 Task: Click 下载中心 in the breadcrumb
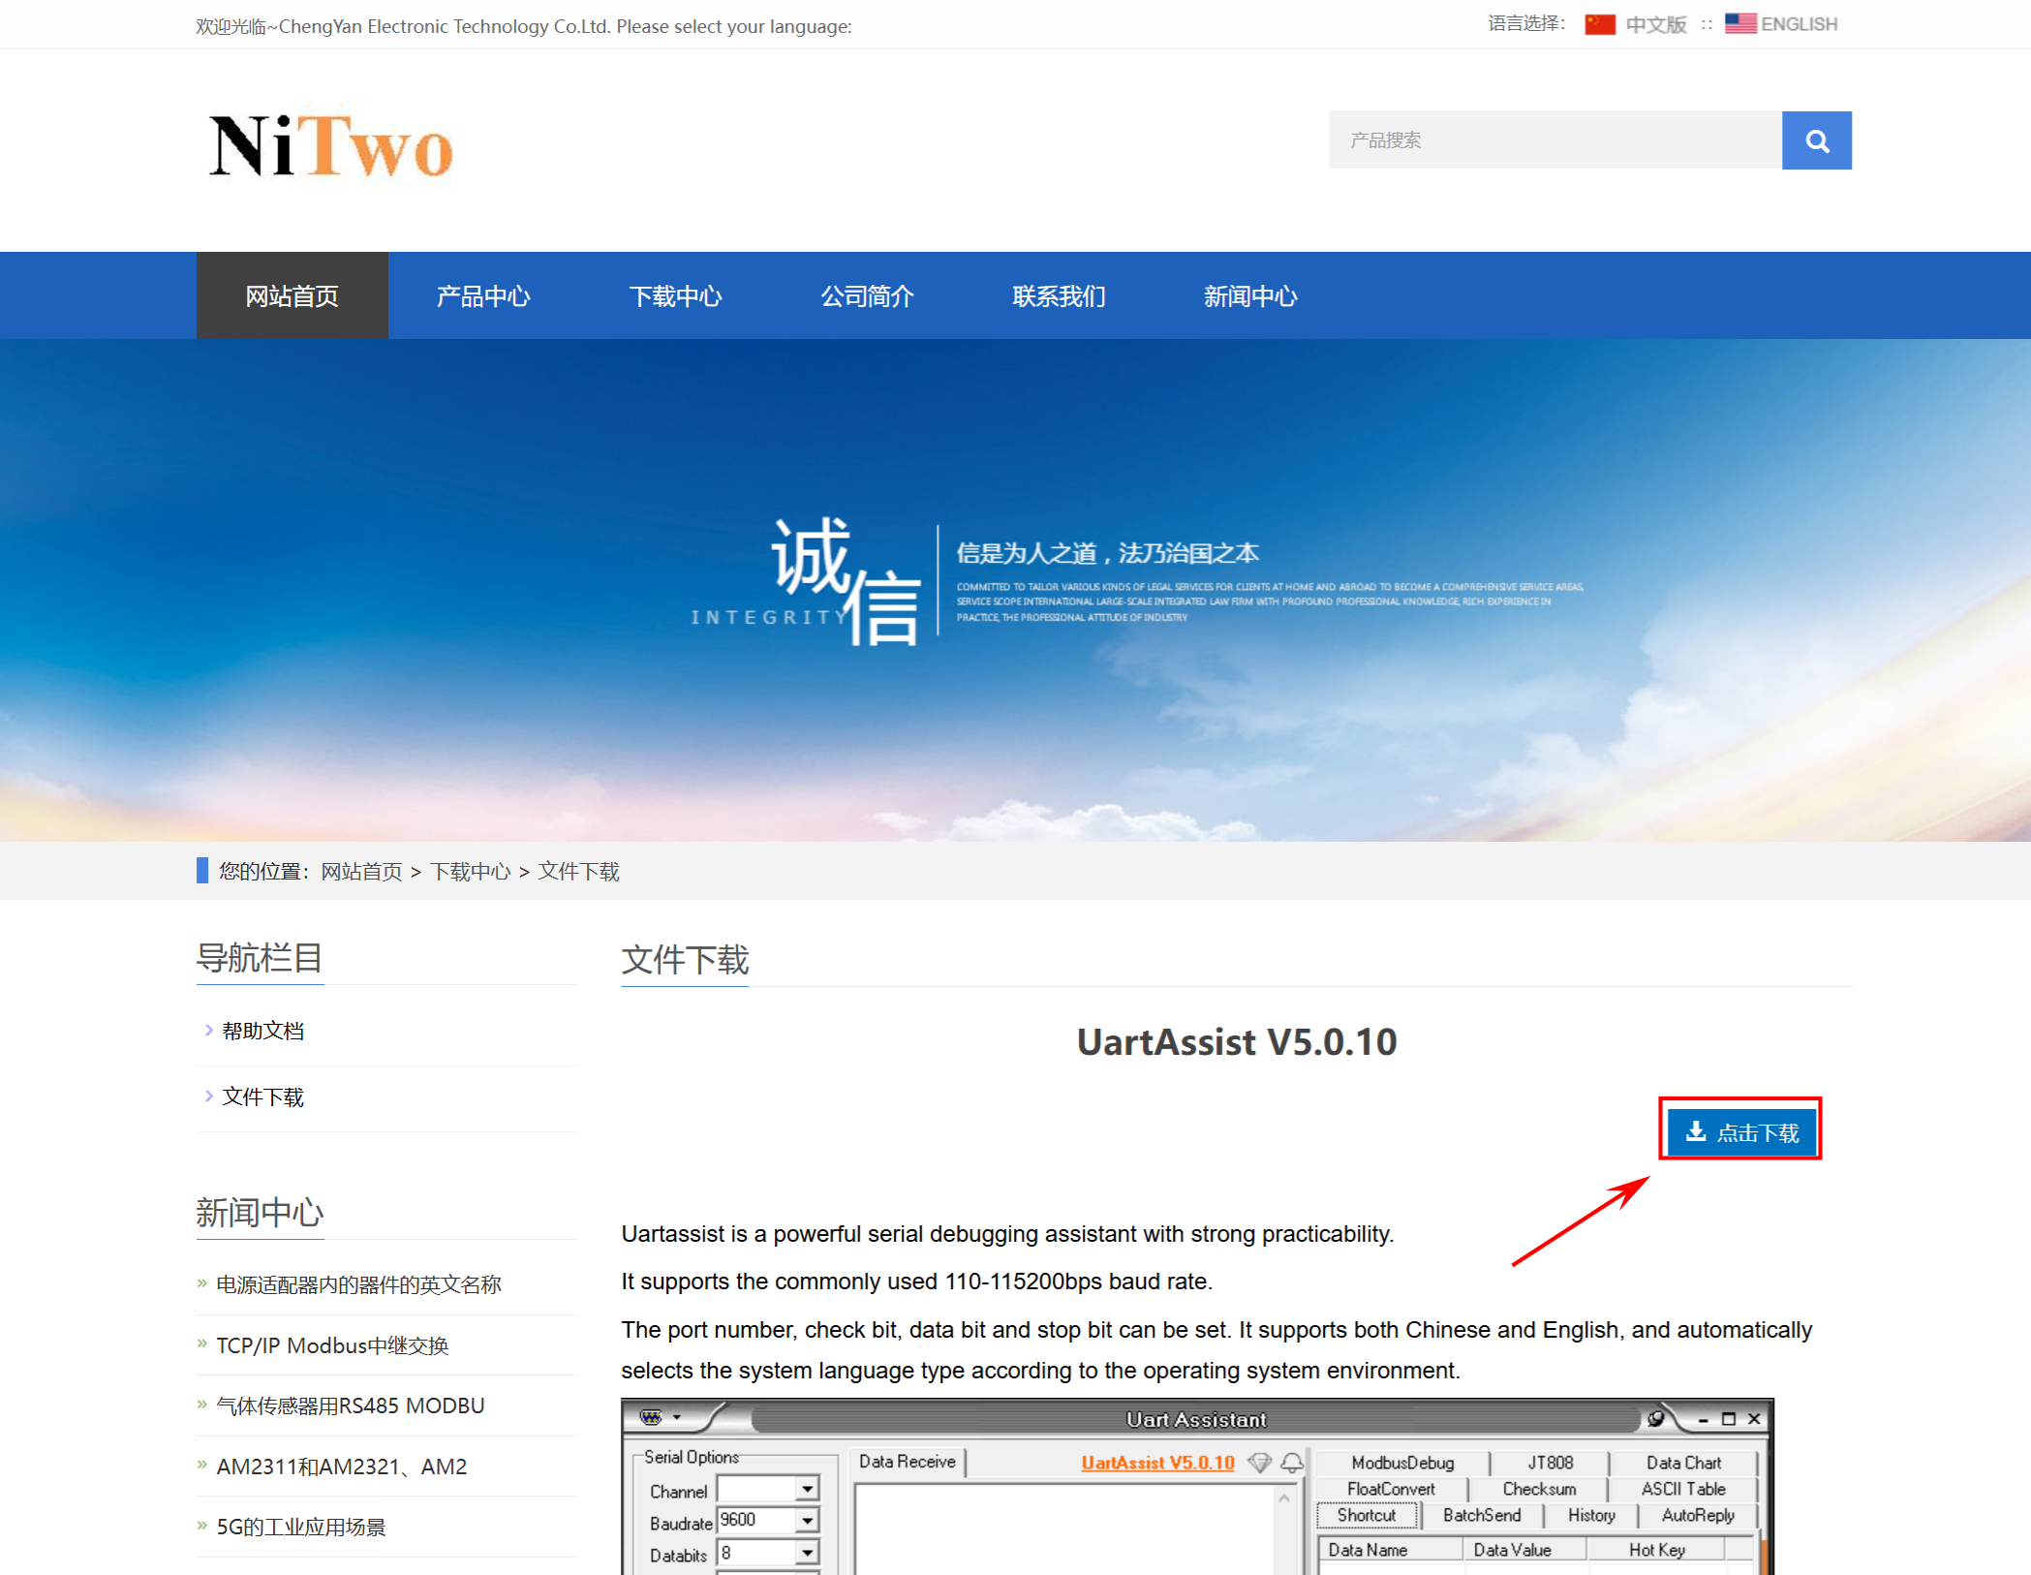click(x=470, y=872)
